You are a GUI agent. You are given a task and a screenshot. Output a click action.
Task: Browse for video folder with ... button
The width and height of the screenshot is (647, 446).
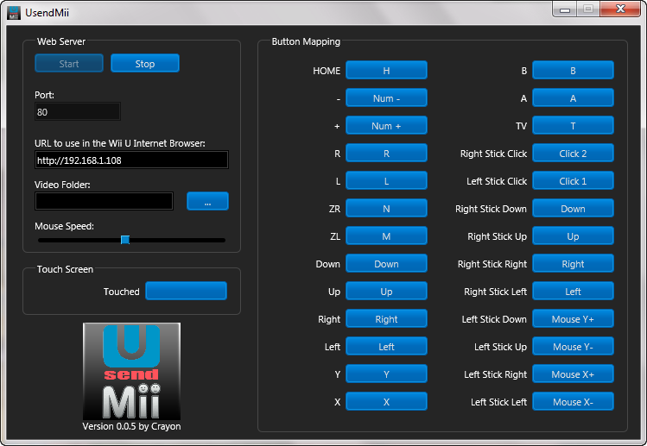point(207,201)
